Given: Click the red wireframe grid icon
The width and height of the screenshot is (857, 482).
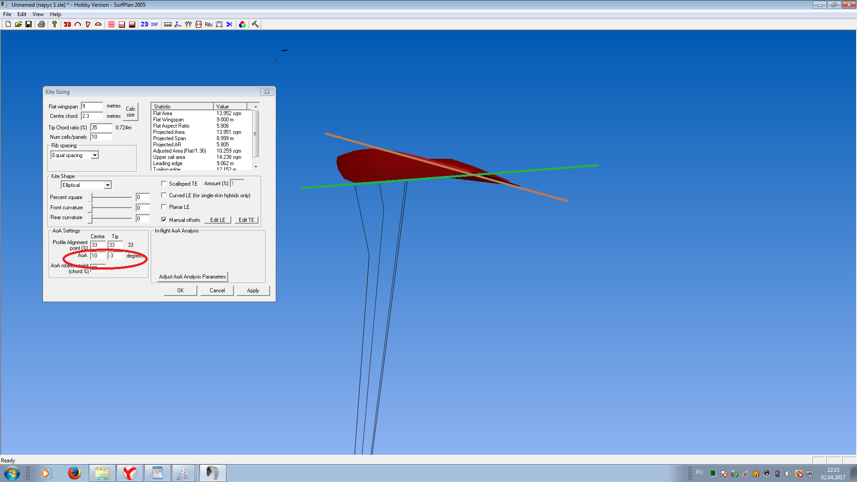Looking at the screenshot, I should [x=112, y=25].
